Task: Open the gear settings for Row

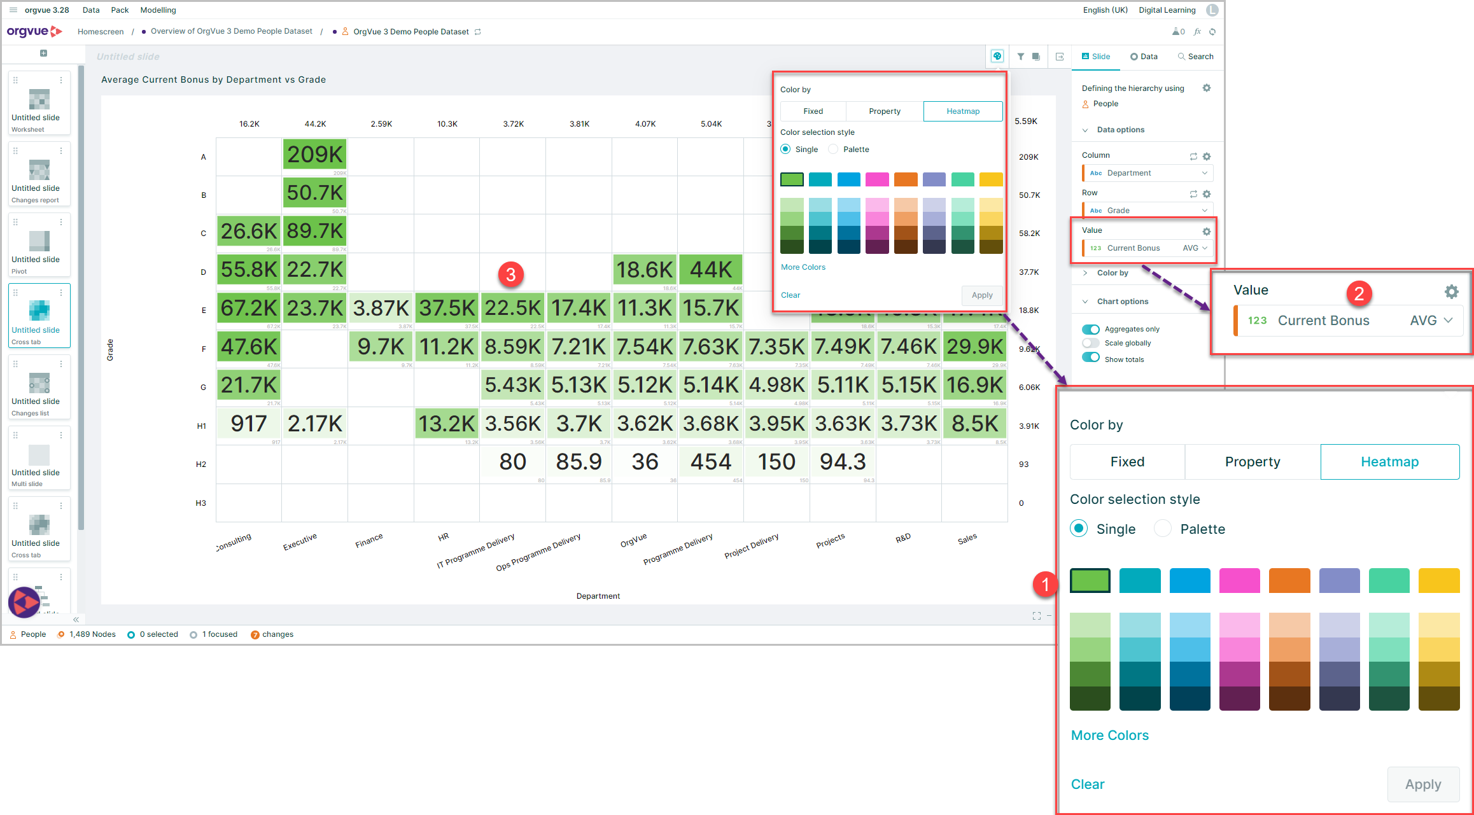Action: (1207, 193)
